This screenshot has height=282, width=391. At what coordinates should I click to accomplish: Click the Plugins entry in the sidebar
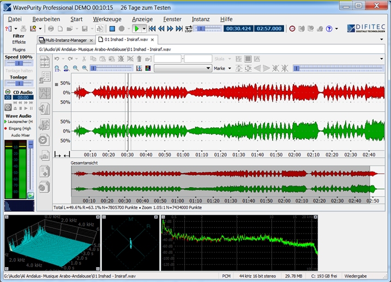point(19,50)
